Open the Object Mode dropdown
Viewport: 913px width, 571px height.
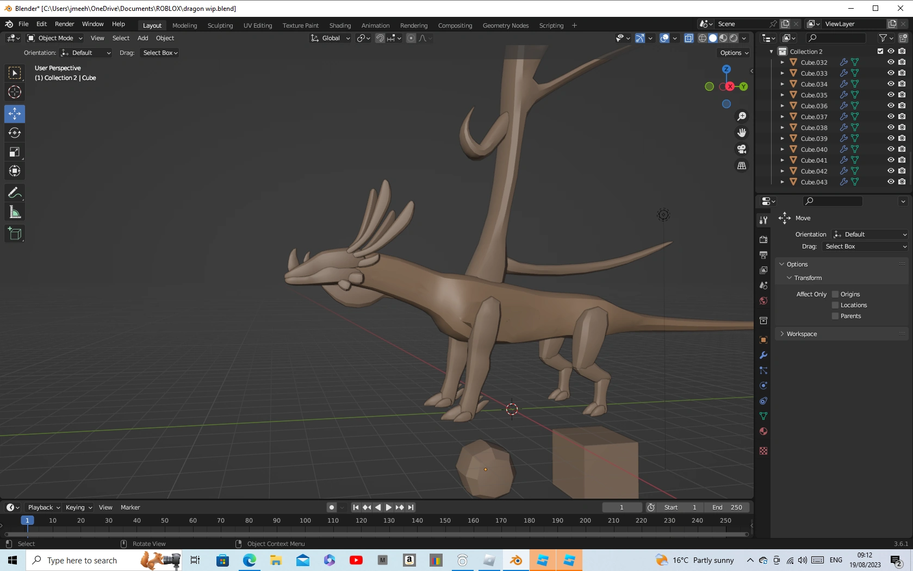55,38
